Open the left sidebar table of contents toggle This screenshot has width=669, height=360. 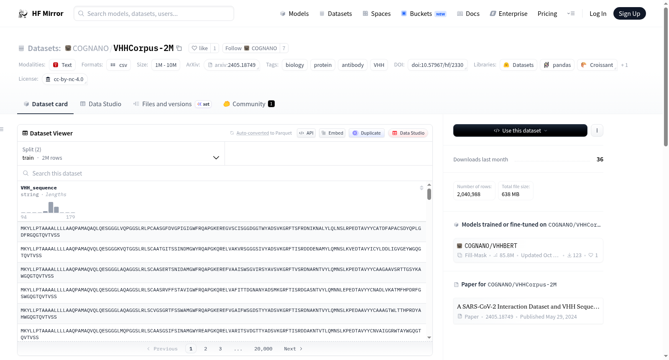pos(2,129)
